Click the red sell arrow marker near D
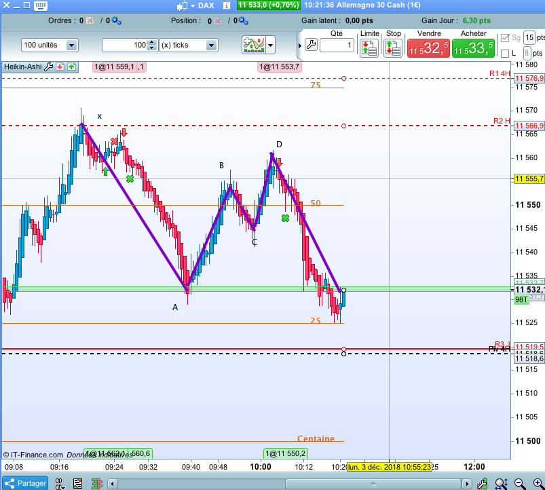 280,162
